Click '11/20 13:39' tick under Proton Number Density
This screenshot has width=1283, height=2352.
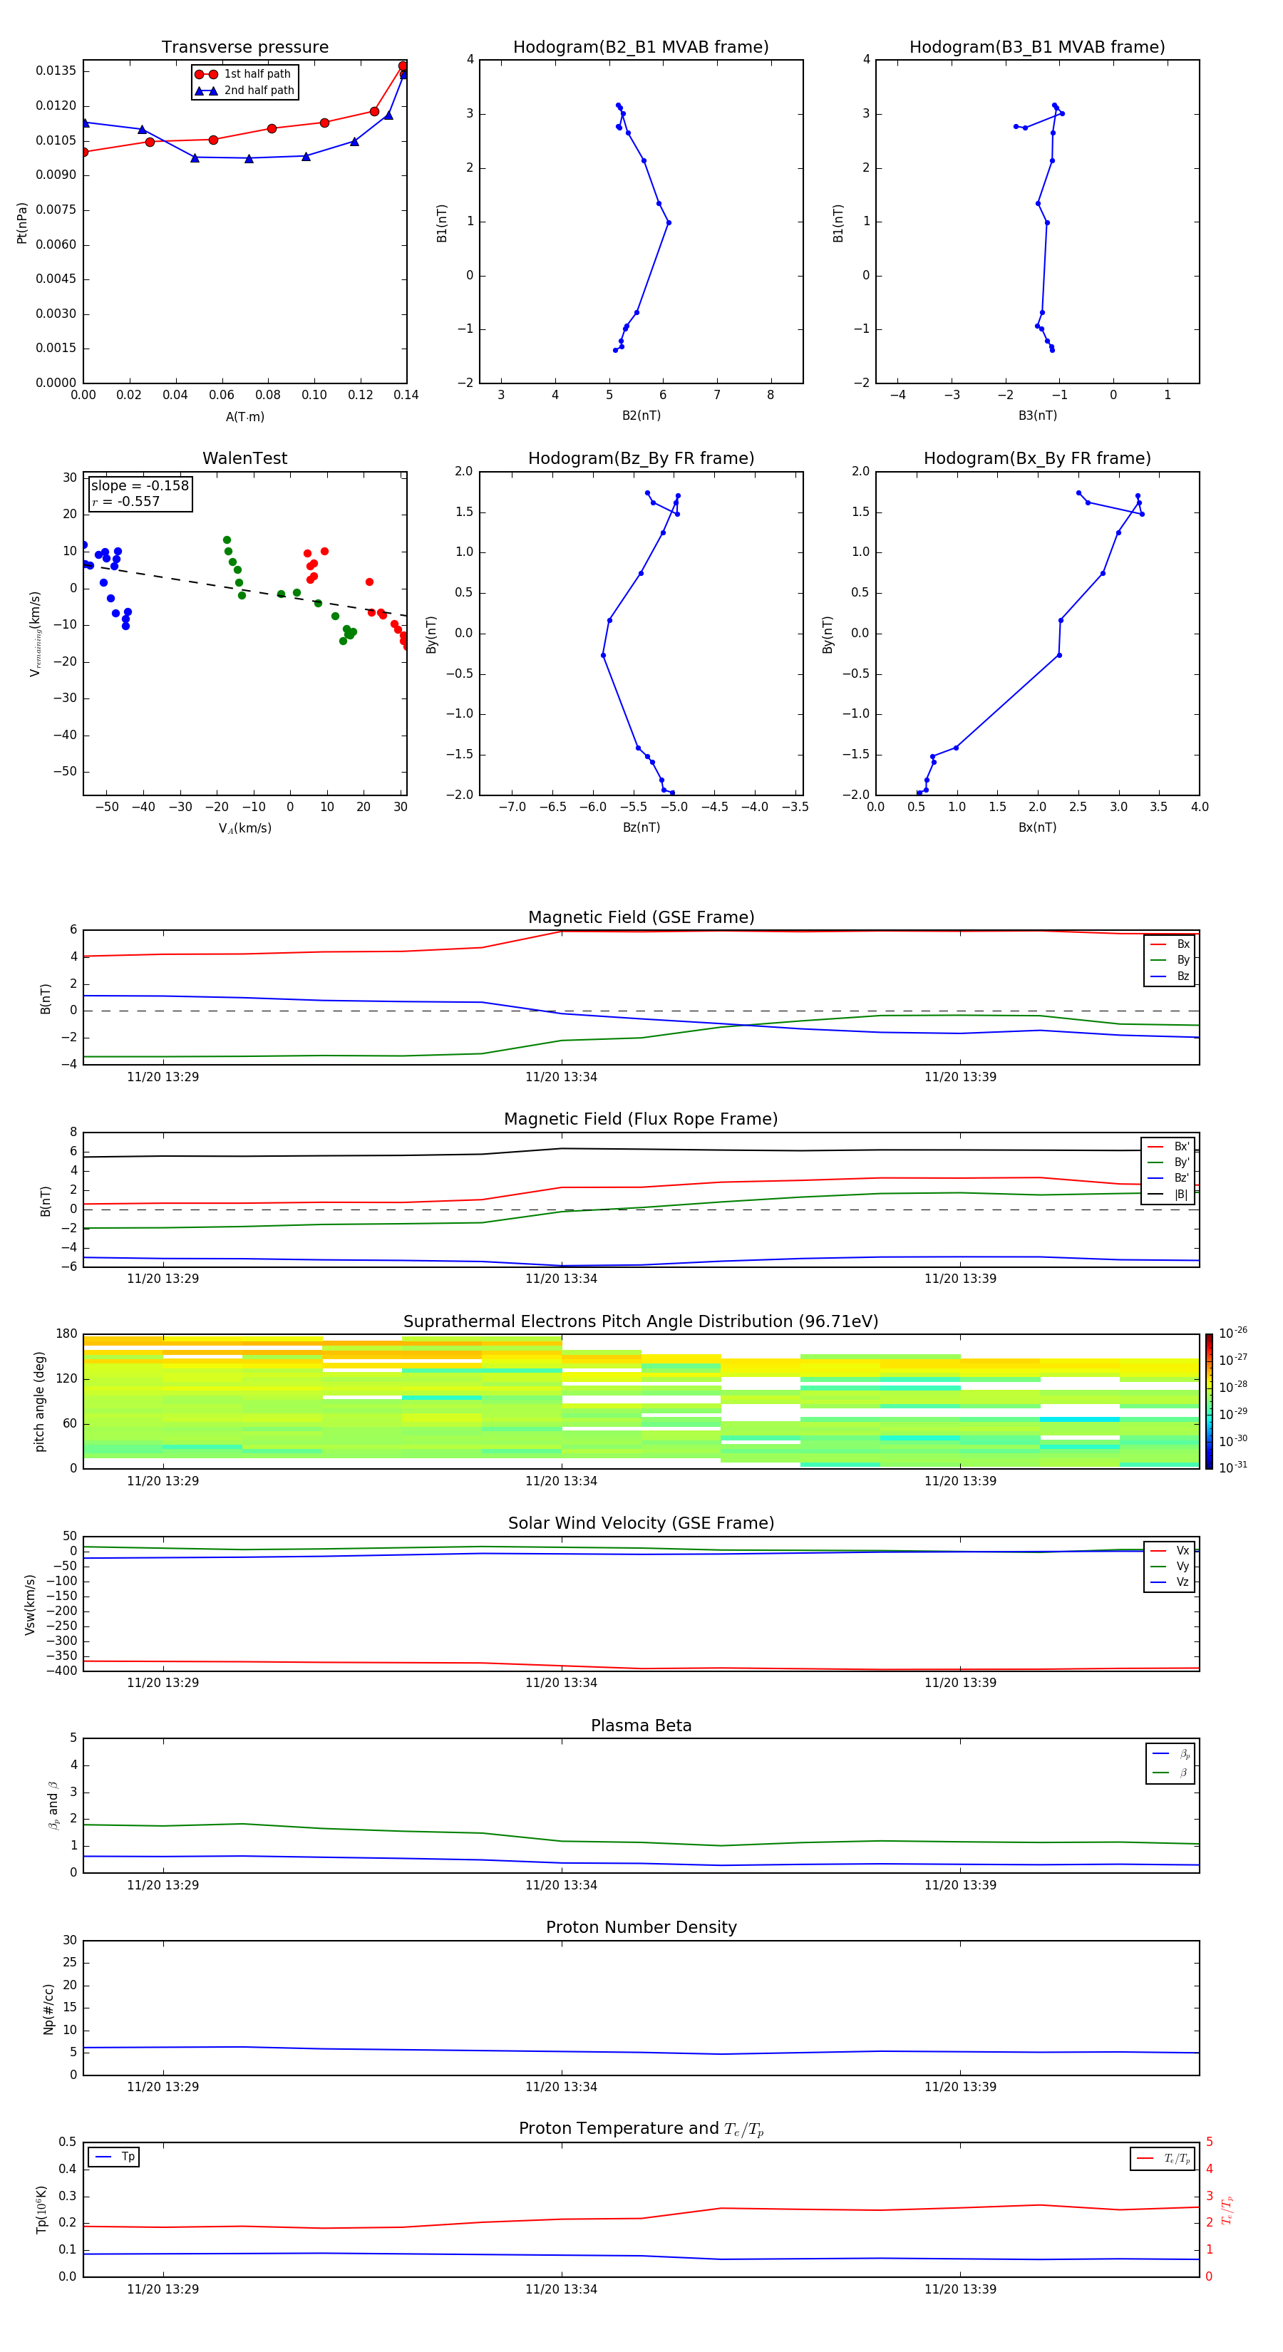(x=959, y=2086)
